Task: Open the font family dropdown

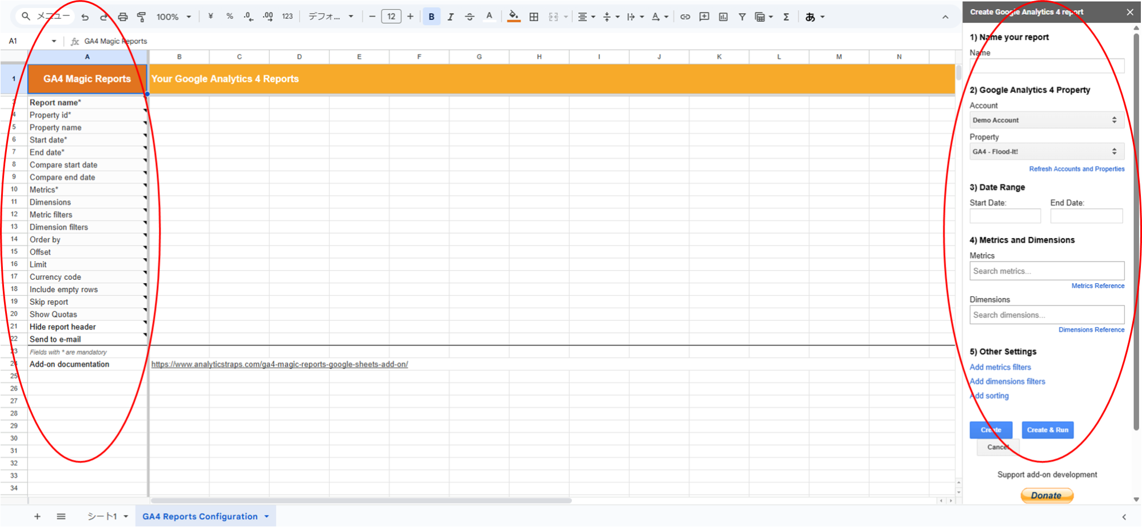Action: (x=331, y=17)
